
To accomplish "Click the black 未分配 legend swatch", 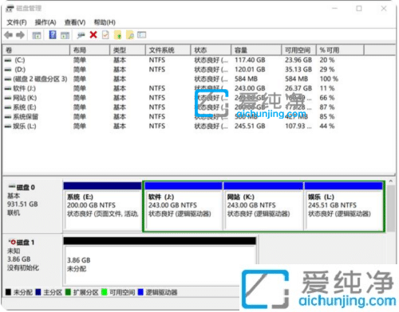I will pos(8,292).
